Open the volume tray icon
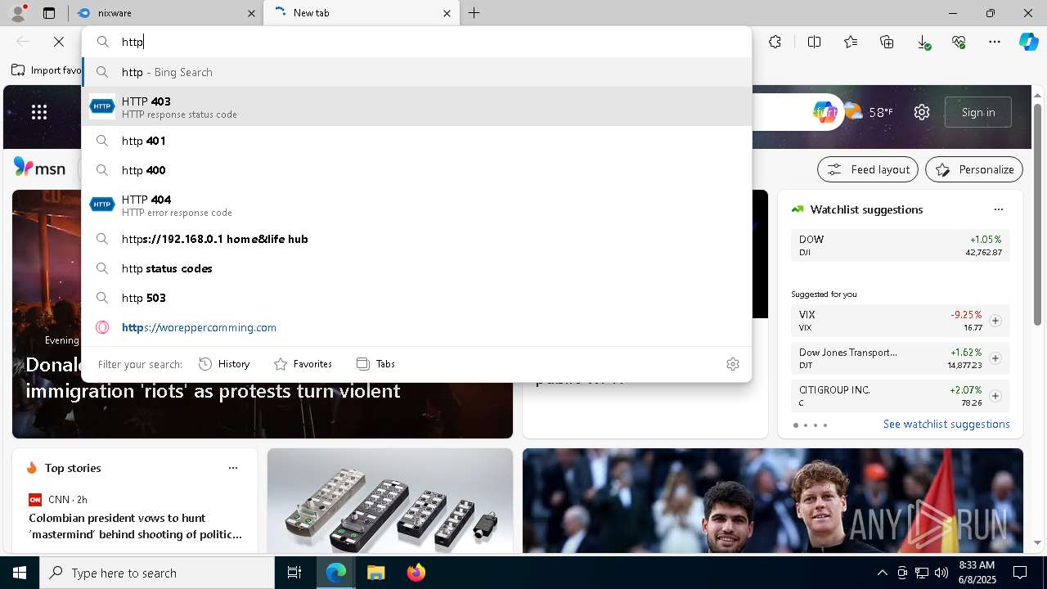 [x=941, y=573]
